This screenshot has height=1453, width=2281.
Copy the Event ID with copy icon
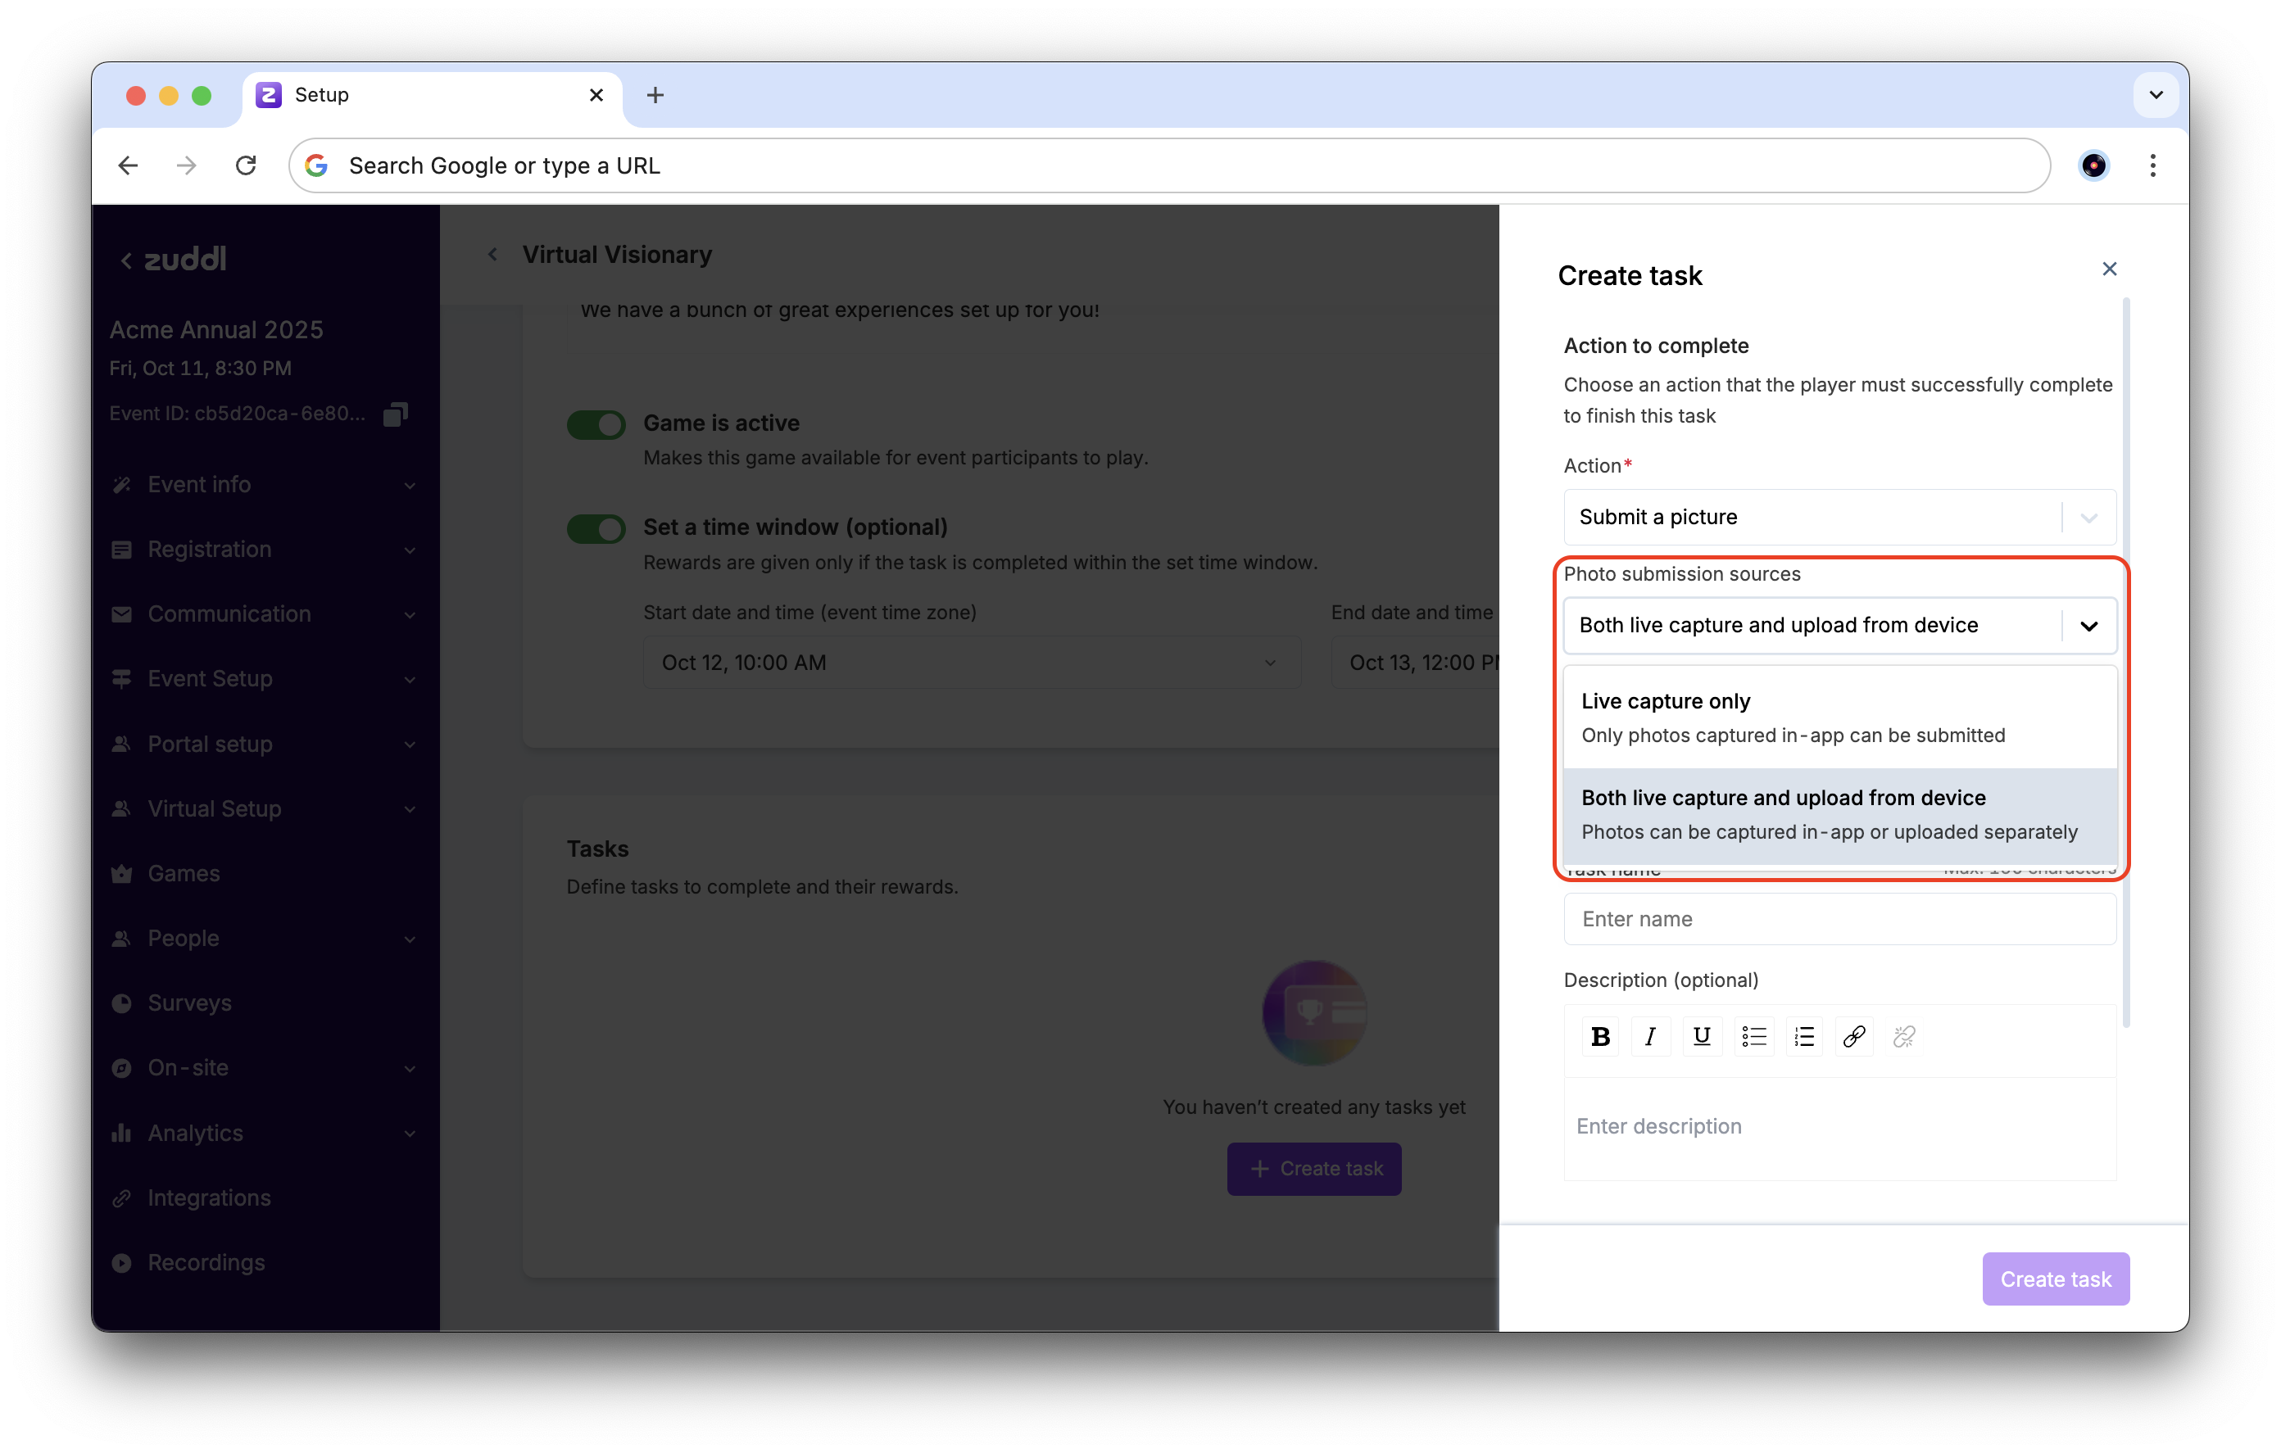point(395,414)
